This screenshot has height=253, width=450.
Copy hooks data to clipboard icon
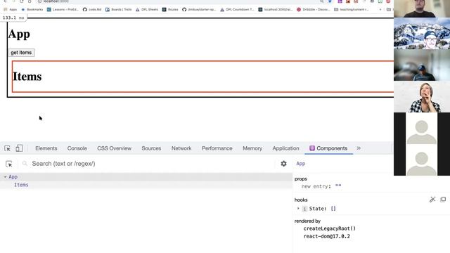pos(443,200)
